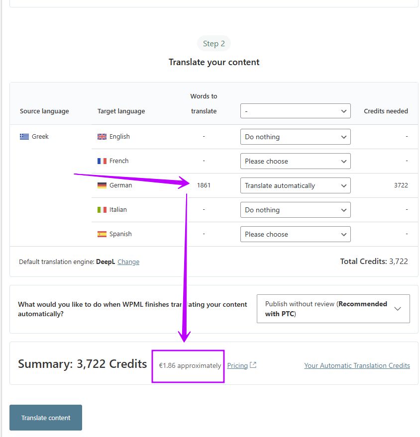Open 'Publish without review' dropdown
420x437 pixels.
point(333,309)
